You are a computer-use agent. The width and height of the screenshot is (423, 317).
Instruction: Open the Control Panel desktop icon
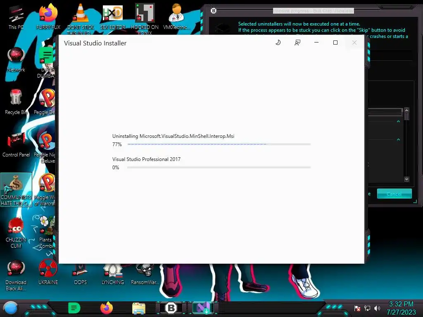point(16,145)
